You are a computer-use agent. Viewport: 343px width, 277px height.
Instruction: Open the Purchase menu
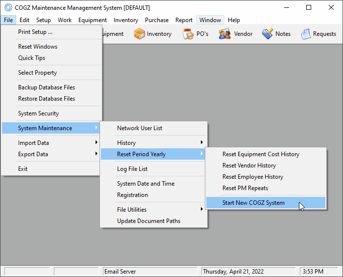pyautogui.click(x=157, y=20)
